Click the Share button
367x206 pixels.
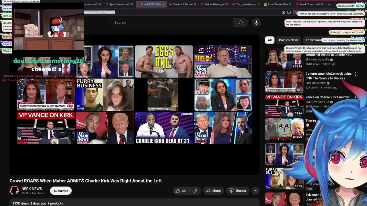click(213, 191)
